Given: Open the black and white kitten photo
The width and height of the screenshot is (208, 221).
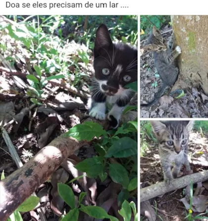Looking at the screenshot, I should coord(69,118).
